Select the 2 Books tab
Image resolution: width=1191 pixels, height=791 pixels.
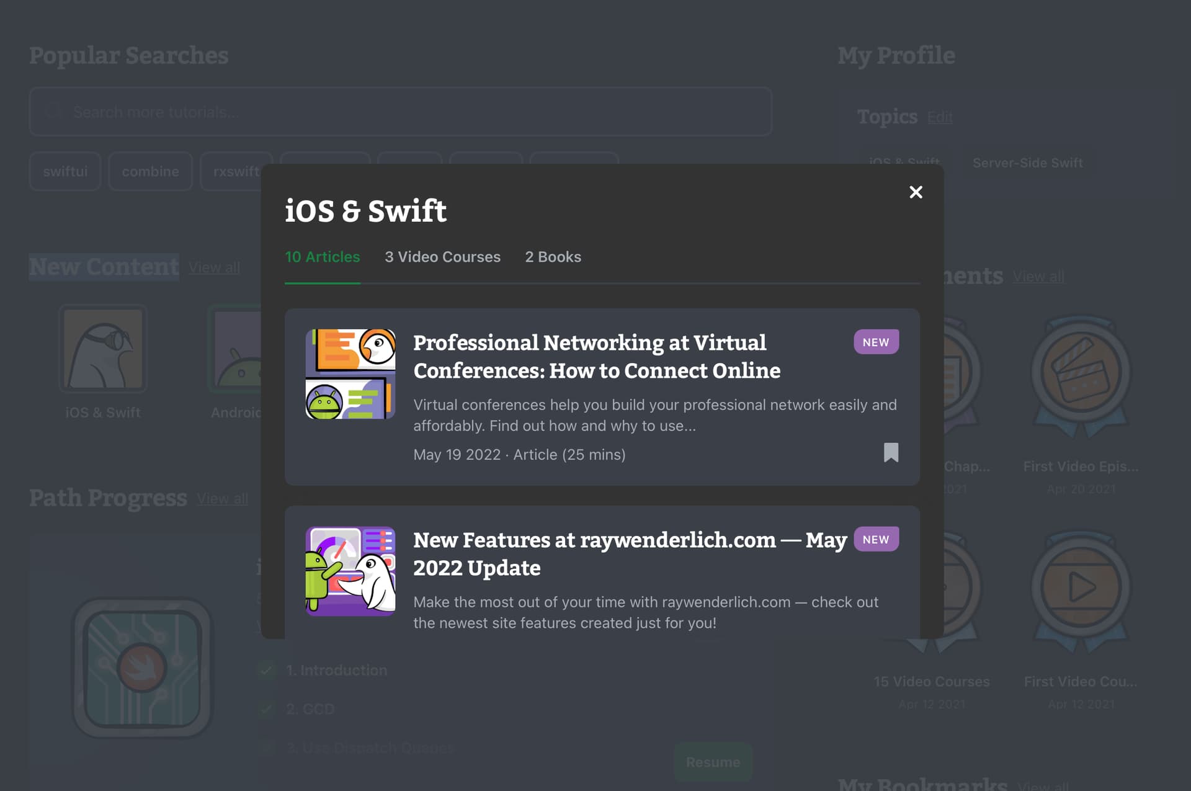tap(553, 257)
